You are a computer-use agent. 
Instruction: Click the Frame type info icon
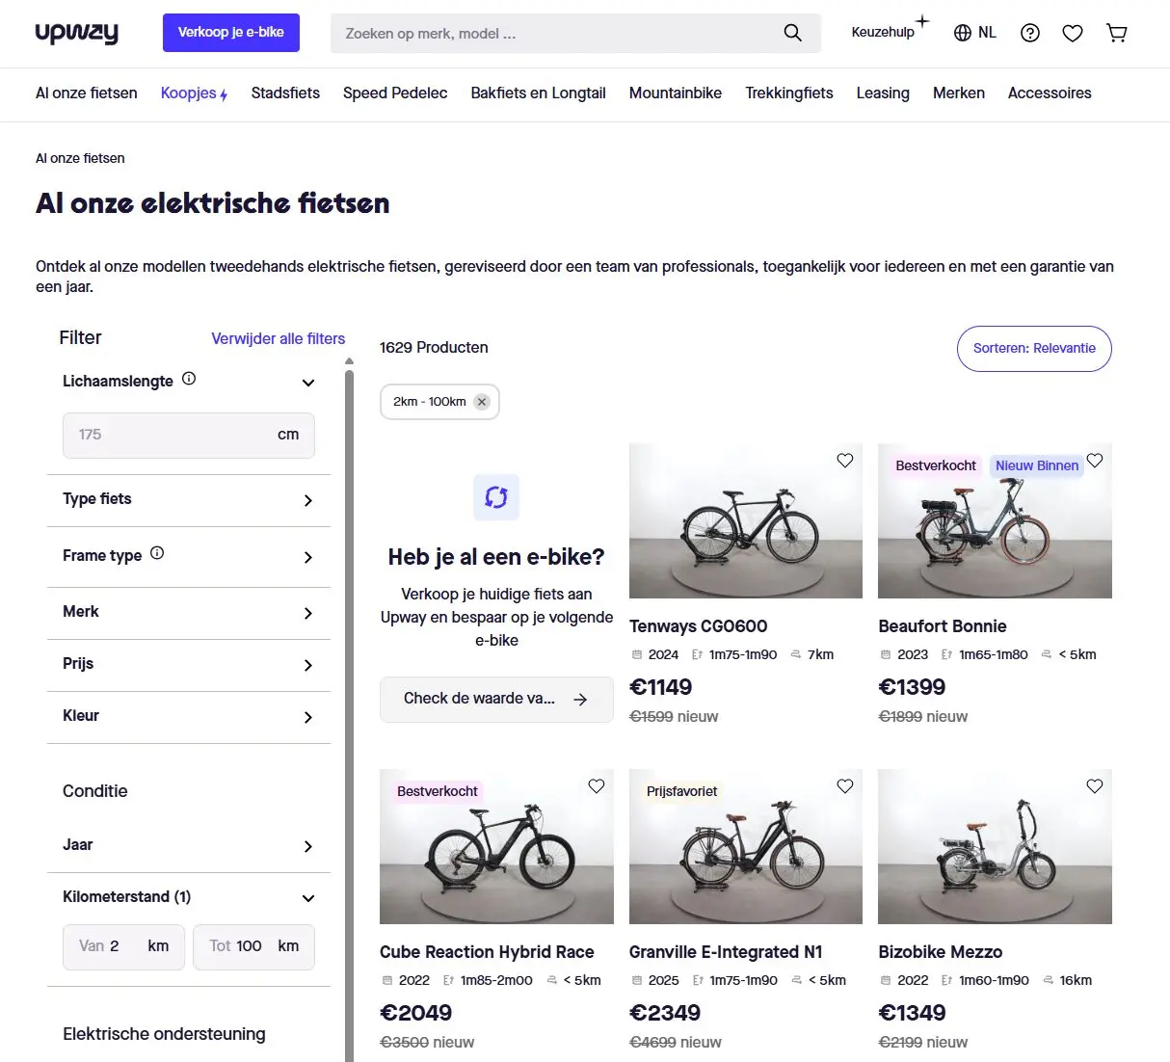[x=157, y=553]
